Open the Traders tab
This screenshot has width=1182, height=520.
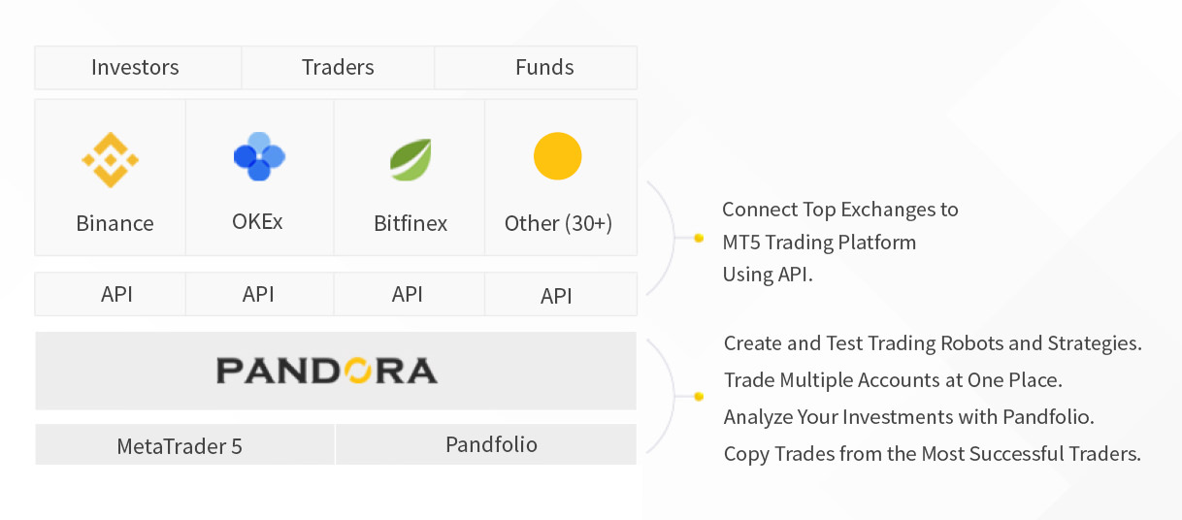(x=338, y=67)
